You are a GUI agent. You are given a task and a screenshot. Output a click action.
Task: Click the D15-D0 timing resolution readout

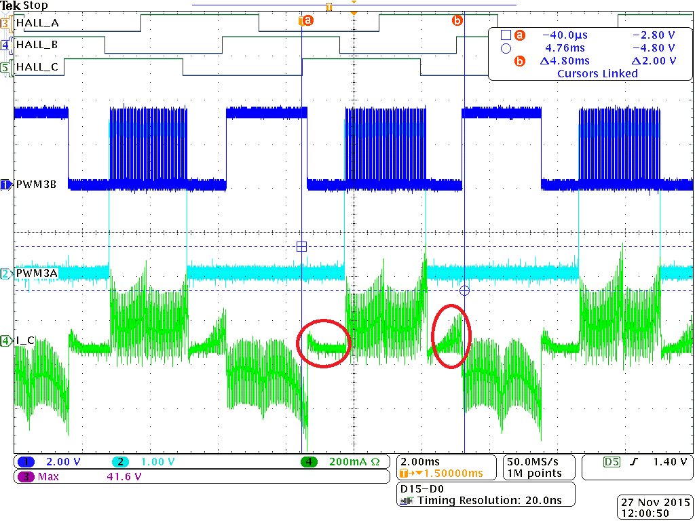point(486,495)
